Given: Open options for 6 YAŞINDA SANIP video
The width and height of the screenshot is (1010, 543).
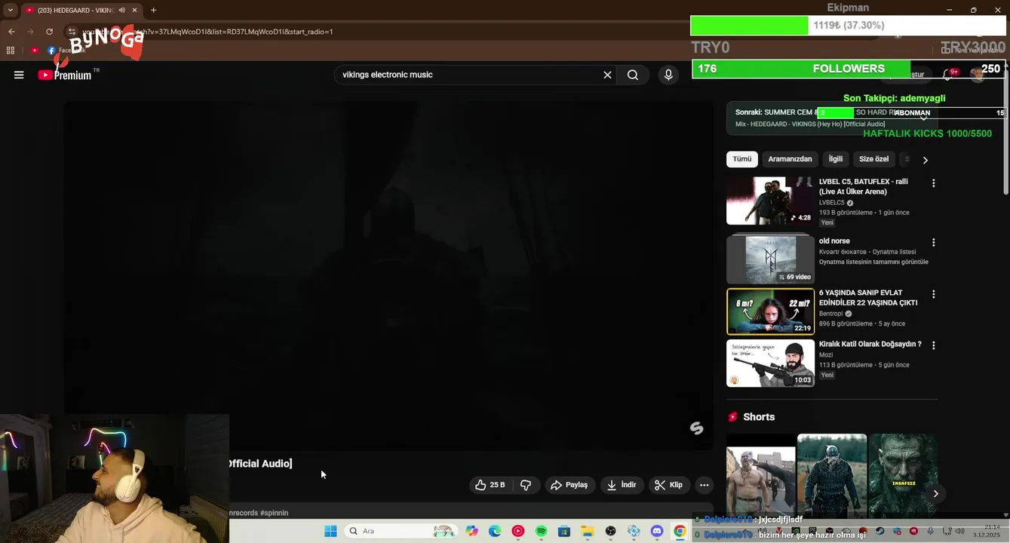Looking at the screenshot, I should pos(933,294).
